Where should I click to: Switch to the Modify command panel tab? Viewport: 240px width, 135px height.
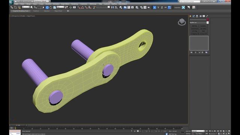tap(193, 16)
